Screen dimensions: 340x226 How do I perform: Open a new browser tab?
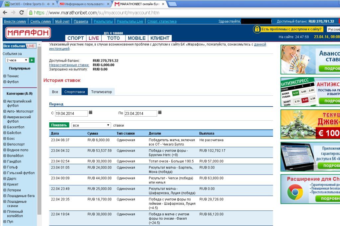pyautogui.click(x=172, y=4)
